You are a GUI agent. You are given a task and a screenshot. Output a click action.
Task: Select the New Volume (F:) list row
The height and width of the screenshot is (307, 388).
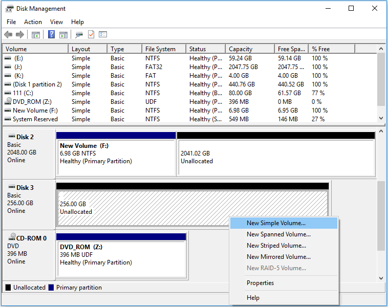[x=190, y=111]
